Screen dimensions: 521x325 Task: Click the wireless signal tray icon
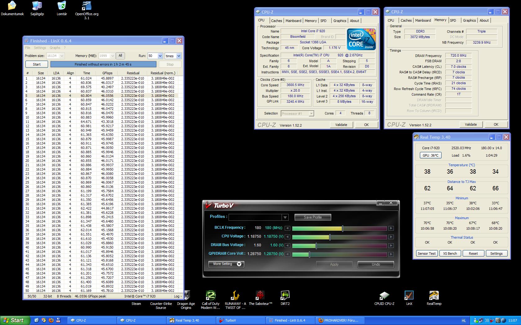pyautogui.click(x=498, y=320)
